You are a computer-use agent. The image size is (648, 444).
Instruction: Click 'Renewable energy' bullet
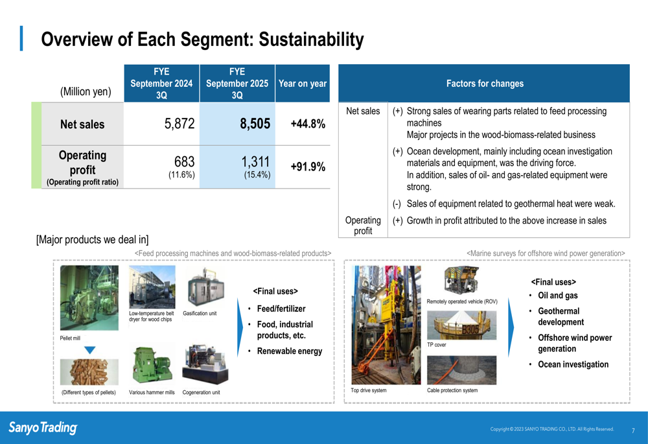(289, 351)
